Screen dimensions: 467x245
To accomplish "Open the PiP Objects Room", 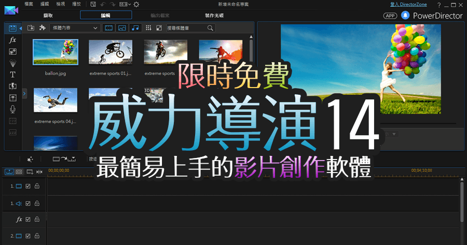I will pyautogui.click(x=12, y=51).
